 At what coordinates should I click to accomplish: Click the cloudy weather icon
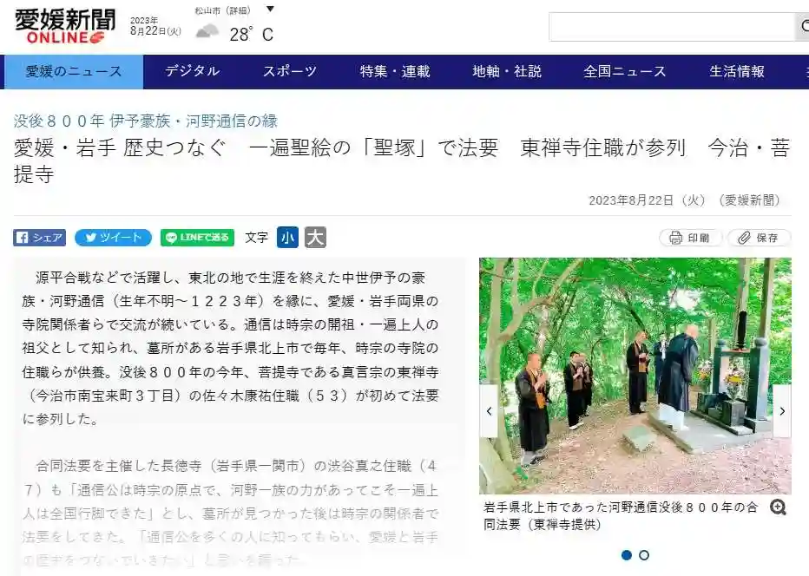[207, 31]
